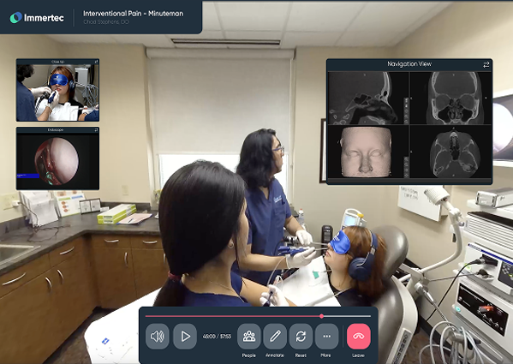Swap the Navigation View panel with main view
The height and width of the screenshot is (364, 513).
[486, 65]
